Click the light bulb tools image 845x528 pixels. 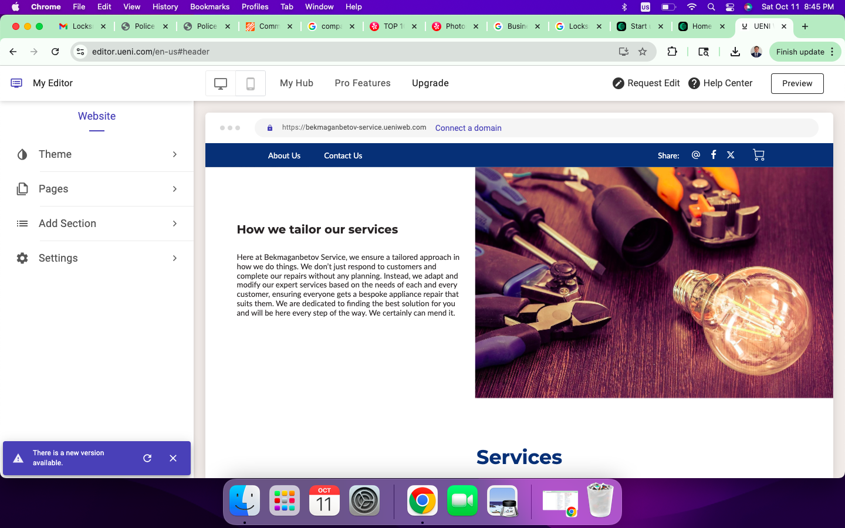click(x=654, y=282)
